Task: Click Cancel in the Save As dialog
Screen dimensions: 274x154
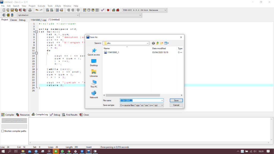Action: 176,105
